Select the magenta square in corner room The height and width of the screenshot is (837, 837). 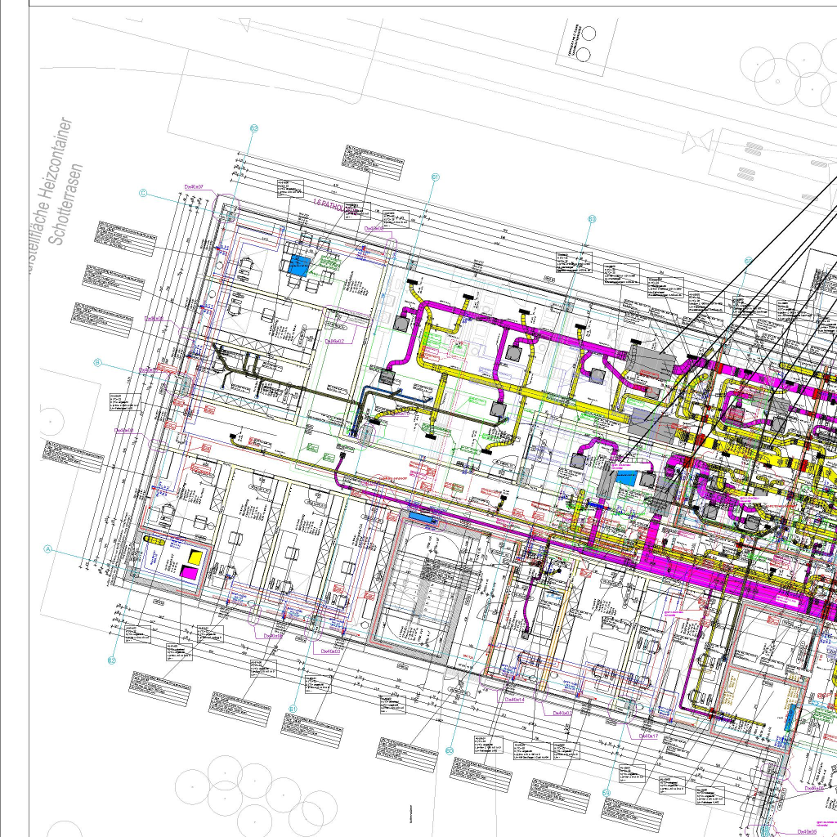(187, 572)
